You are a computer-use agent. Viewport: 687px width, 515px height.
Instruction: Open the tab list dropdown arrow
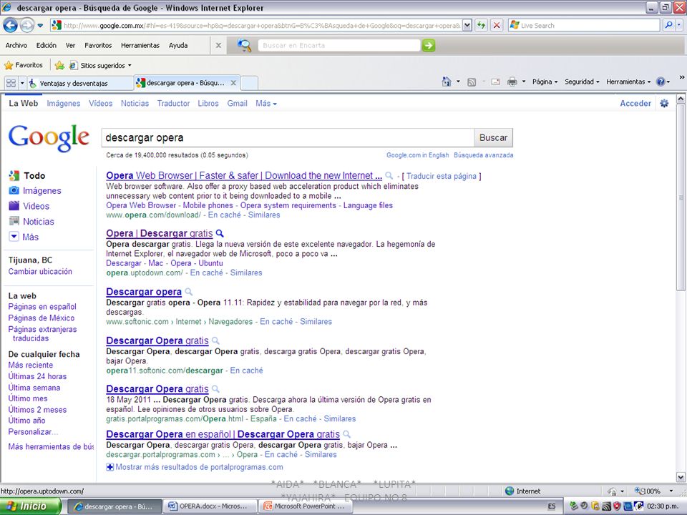22,83
